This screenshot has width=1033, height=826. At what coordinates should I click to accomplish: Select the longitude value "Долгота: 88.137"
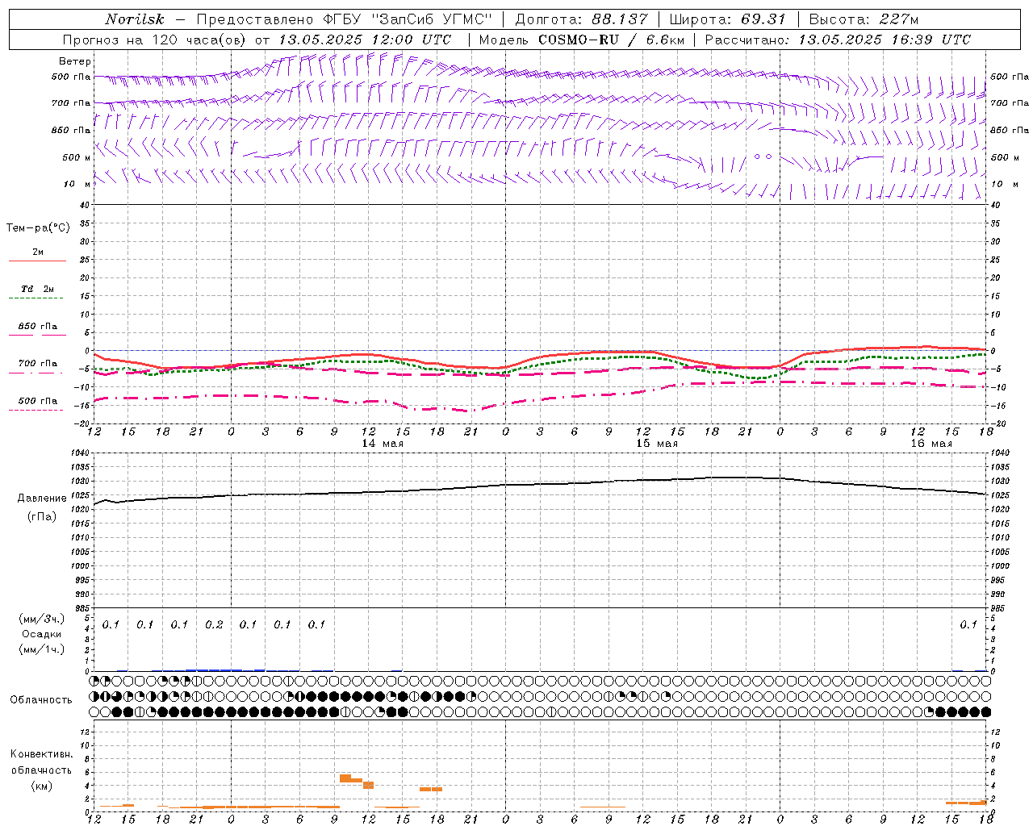coord(581,19)
